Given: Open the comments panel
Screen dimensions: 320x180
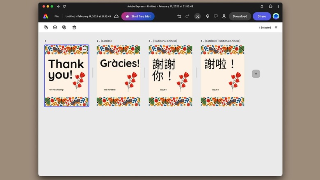Looking at the screenshot, I should point(216,16).
